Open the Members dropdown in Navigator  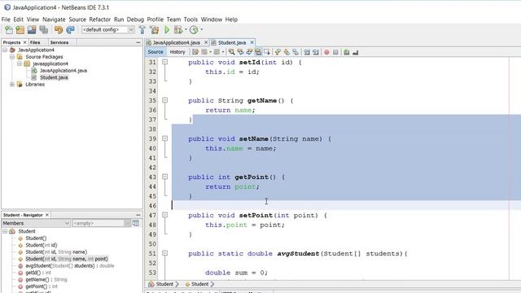pos(36,223)
